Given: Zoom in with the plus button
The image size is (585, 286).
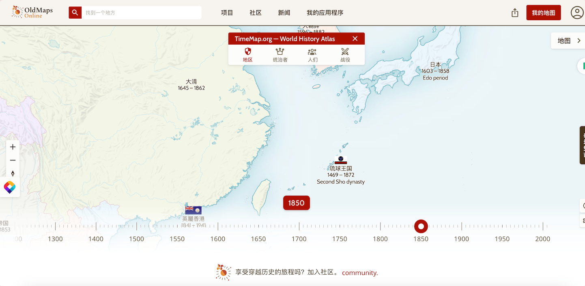Looking at the screenshot, I should 13,147.
